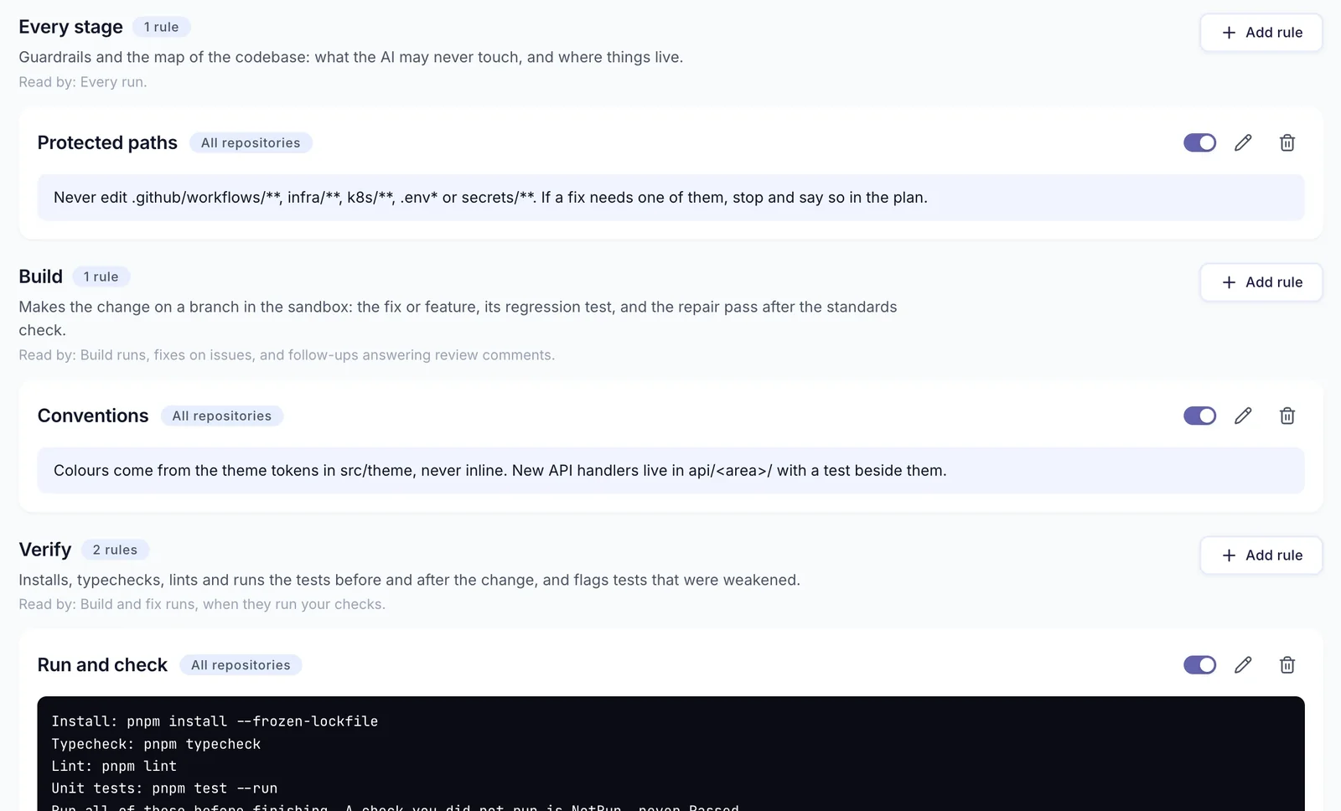Remove the Run and check rule
The width and height of the screenshot is (1341, 811).
coord(1287,664)
